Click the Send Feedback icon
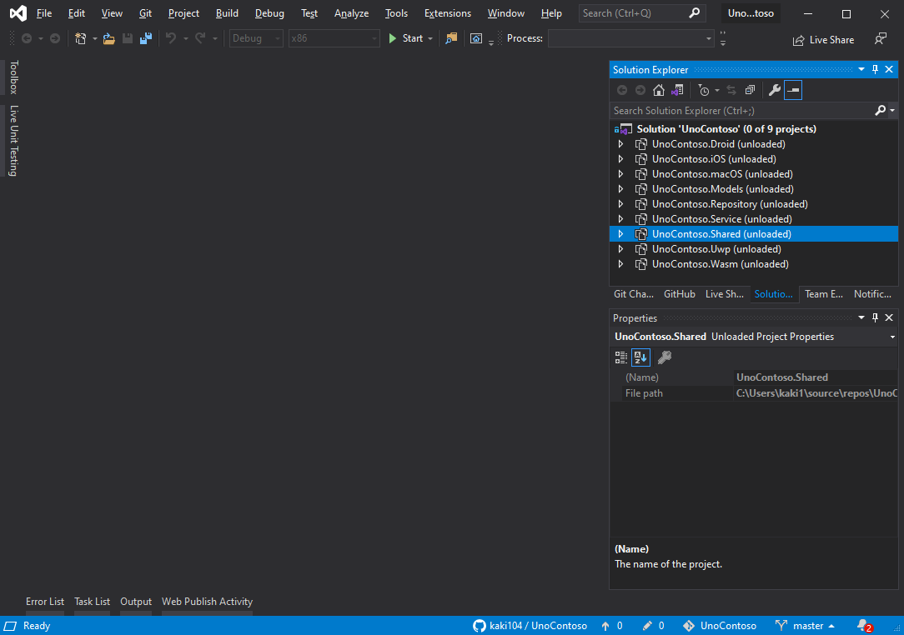 [881, 38]
